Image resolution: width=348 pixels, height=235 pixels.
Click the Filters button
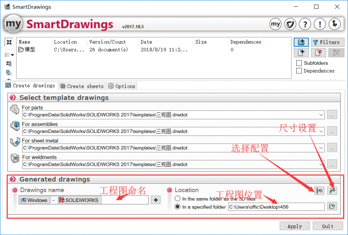(x=328, y=42)
